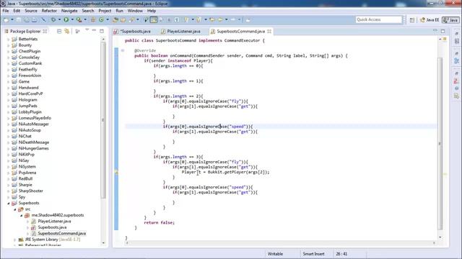Click the green Run button in the toolbar

click(66, 19)
